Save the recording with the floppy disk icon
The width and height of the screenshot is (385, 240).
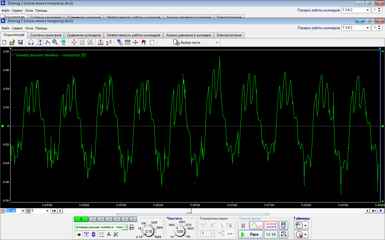[x=20, y=43]
